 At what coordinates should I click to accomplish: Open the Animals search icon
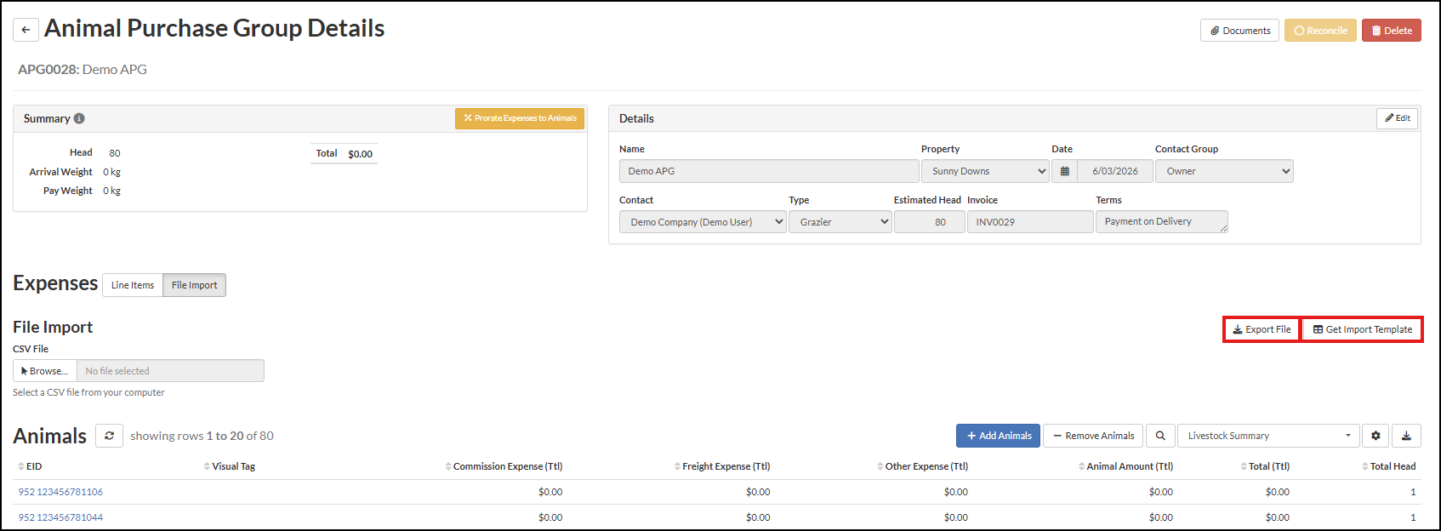coord(1160,436)
